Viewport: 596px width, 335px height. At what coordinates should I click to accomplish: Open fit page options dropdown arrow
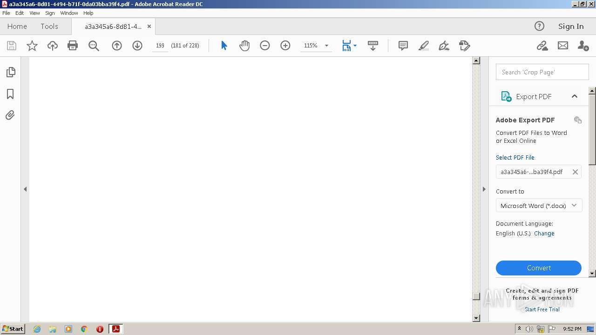click(355, 46)
